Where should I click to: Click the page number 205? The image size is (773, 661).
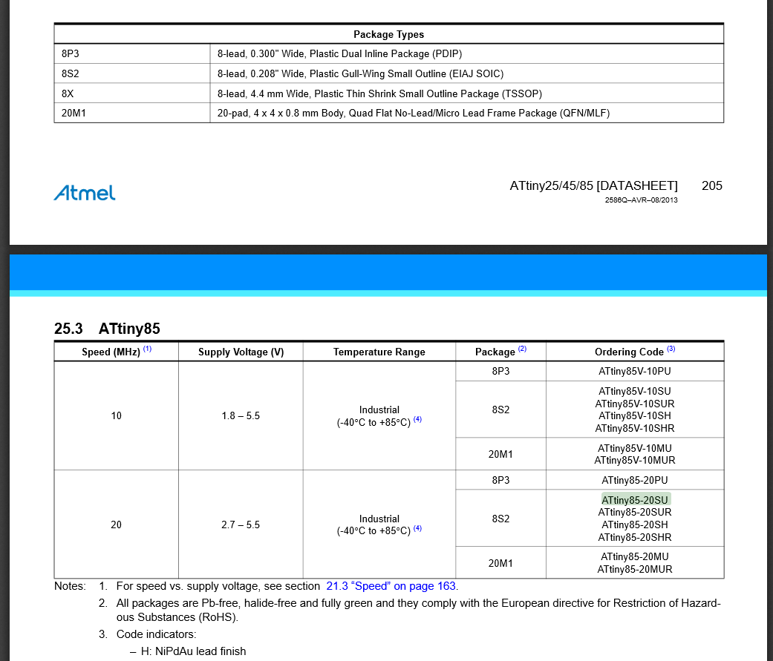(712, 185)
